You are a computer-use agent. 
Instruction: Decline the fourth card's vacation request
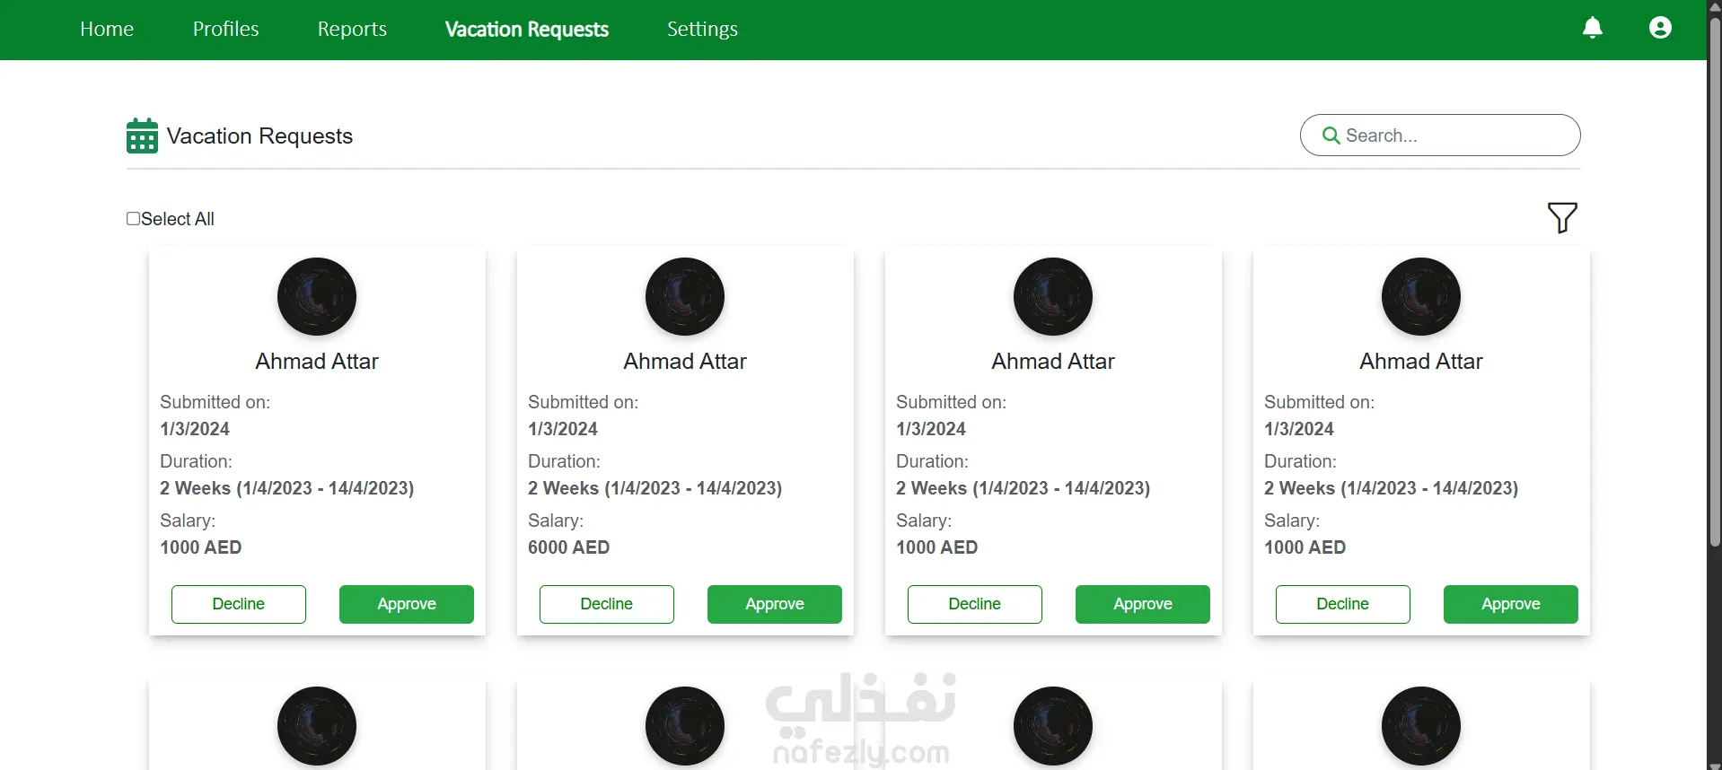click(x=1343, y=604)
